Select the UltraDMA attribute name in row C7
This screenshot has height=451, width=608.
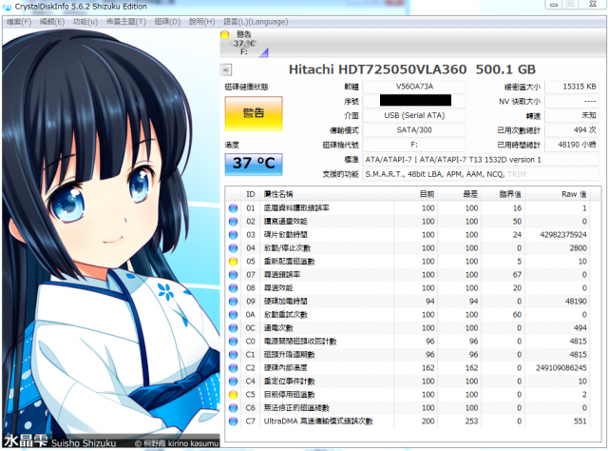tap(318, 422)
